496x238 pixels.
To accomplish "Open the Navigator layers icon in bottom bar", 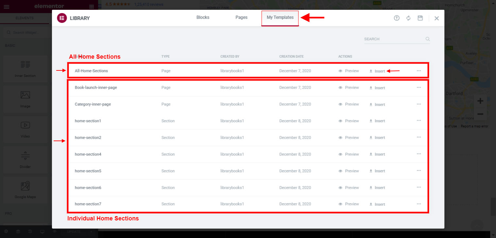I will click(x=18, y=231).
